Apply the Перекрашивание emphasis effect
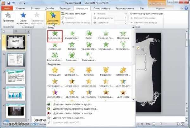The height and width of the screenshot is (128, 190). (106, 94)
